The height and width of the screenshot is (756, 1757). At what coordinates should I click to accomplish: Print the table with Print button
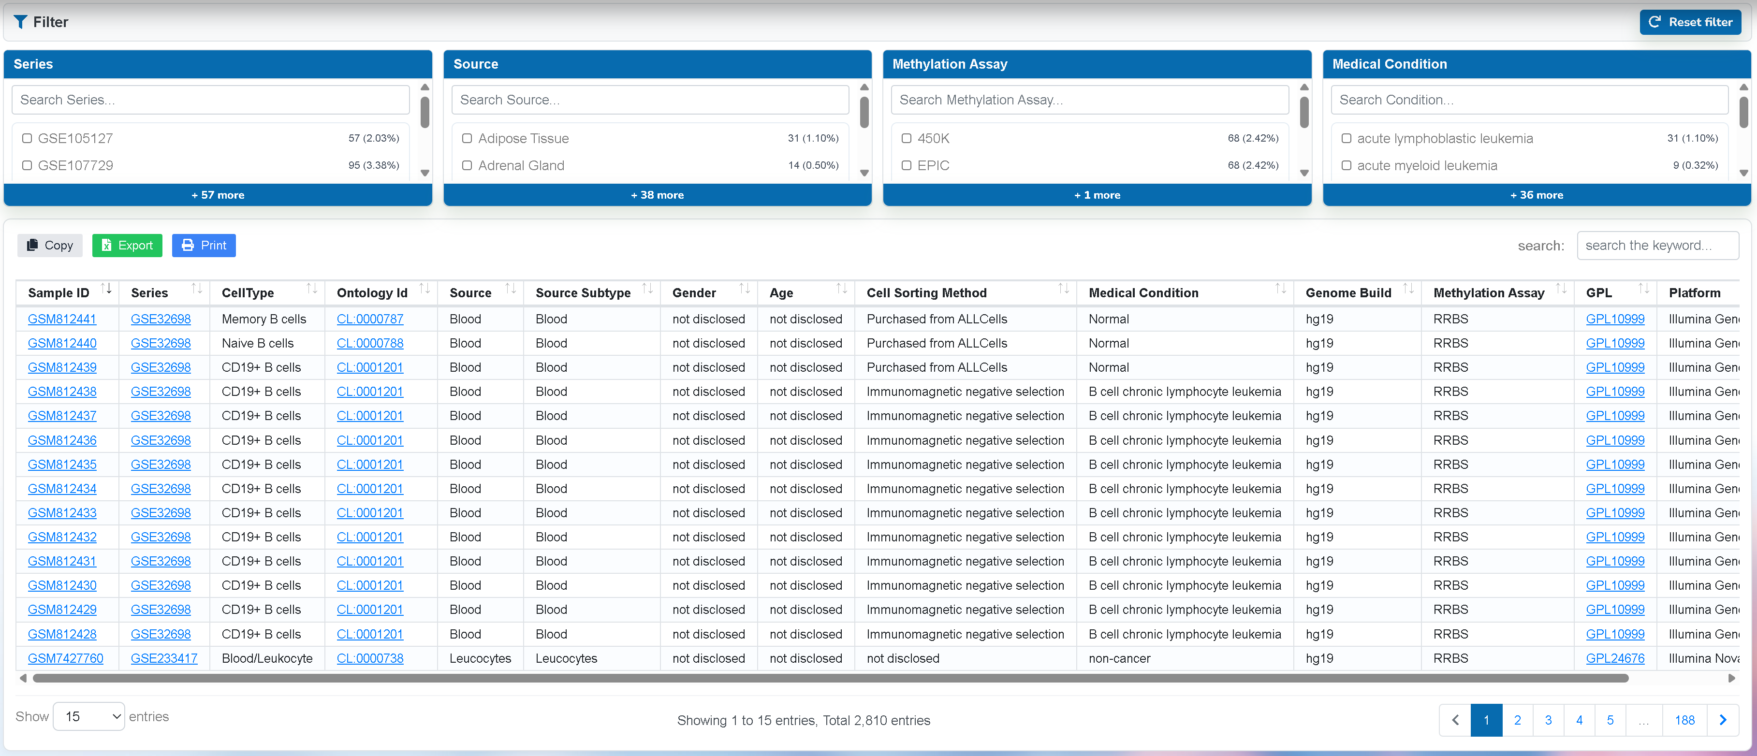coord(203,246)
